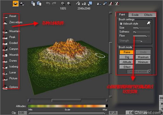Click the horizontal scrollbar left arrow
Screen dimensions: 163x115
click(29, 100)
